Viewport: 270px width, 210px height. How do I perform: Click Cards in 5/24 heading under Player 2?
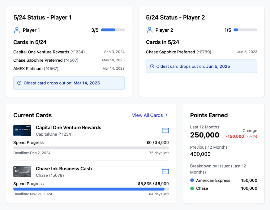coord(163,42)
